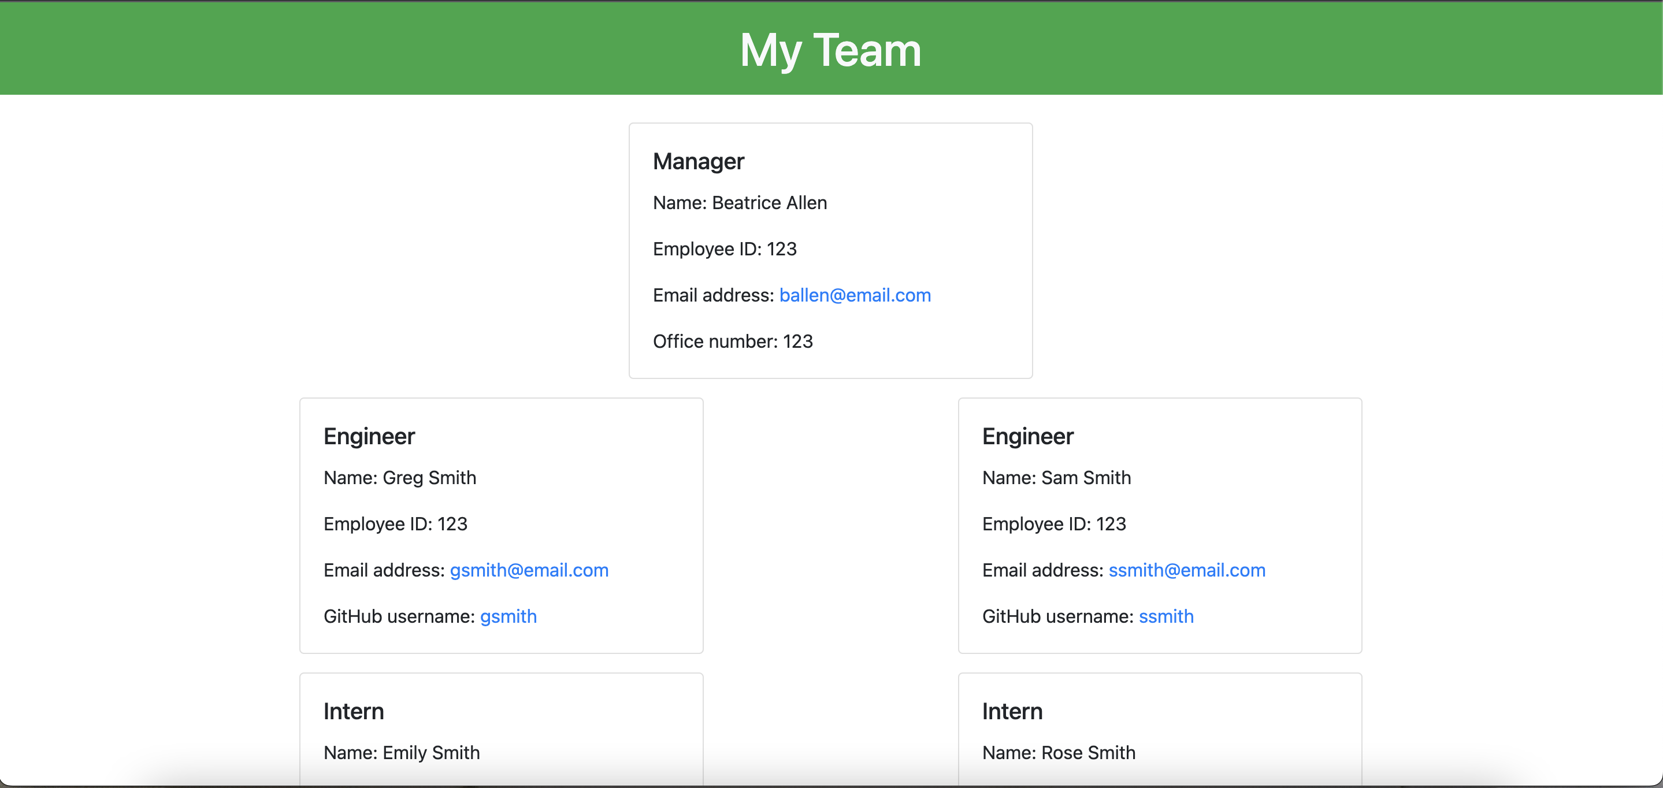Open ssmith's GitHub profile link
Viewport: 1663px width, 788px height.
1166,616
